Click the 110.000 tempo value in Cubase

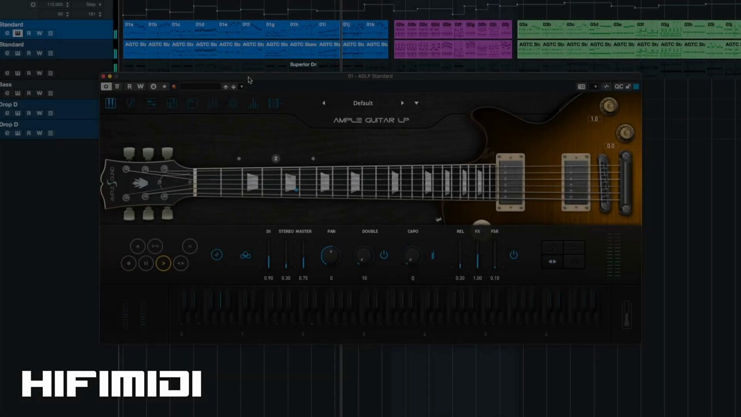click(x=54, y=5)
